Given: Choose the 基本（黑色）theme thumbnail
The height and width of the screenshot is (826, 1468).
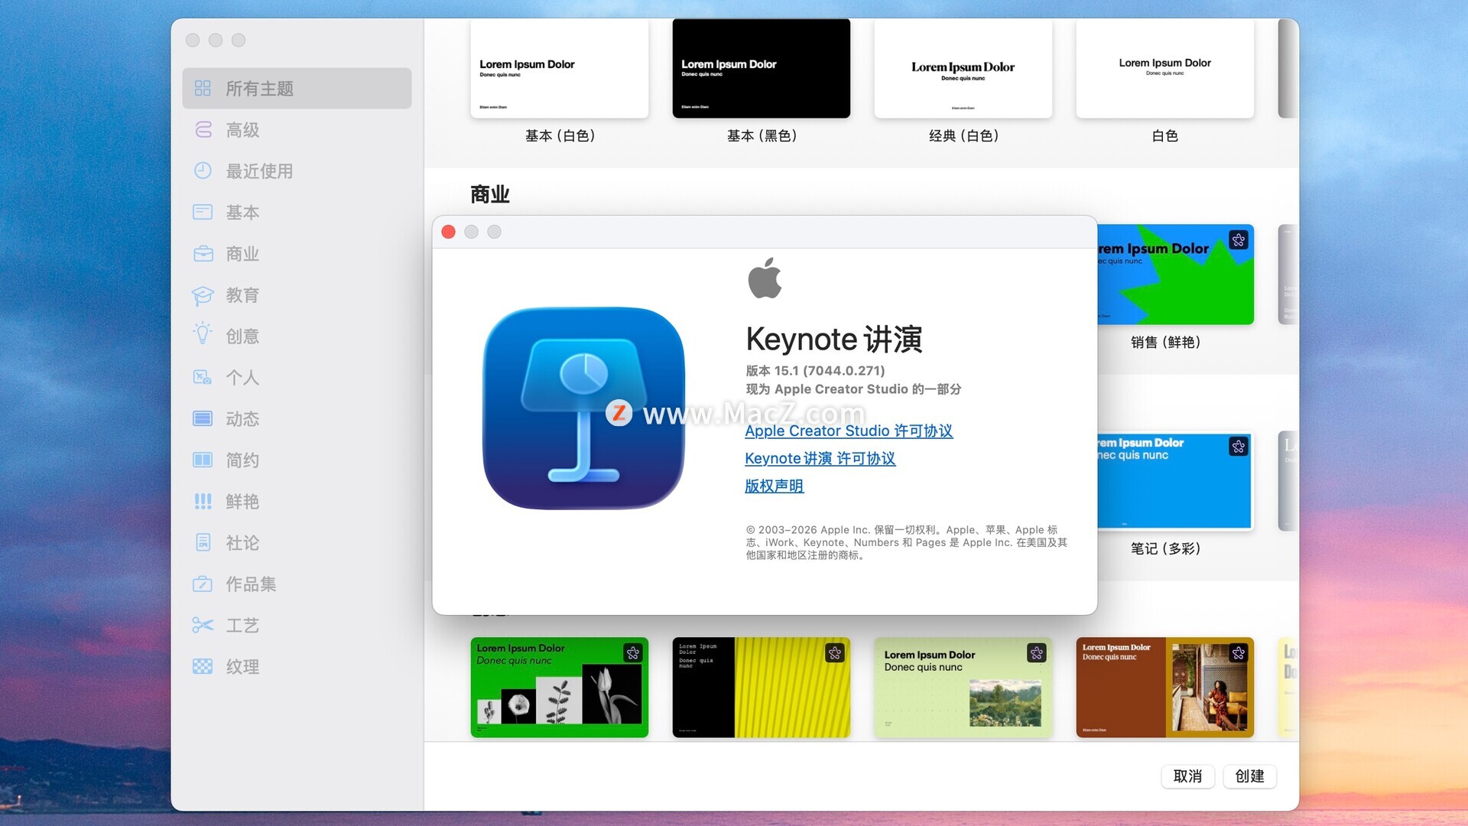Looking at the screenshot, I should [761, 69].
